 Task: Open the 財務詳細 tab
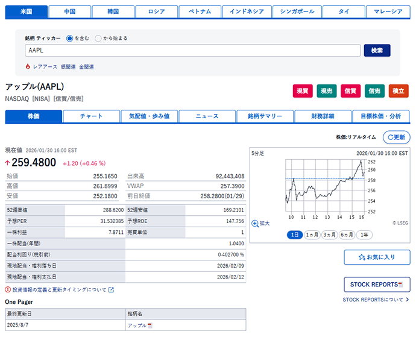323,116
